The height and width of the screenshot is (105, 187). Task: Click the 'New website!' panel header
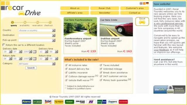(169, 4)
